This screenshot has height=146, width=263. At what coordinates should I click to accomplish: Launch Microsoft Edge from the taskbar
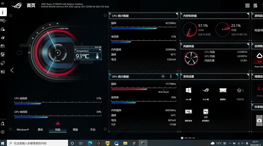[90, 143]
